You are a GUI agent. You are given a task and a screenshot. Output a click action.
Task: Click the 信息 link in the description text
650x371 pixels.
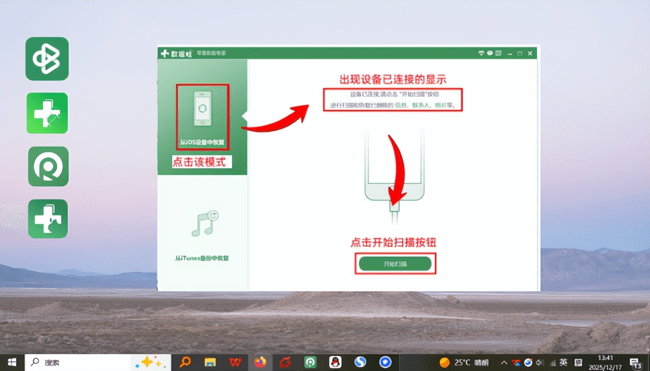point(402,105)
